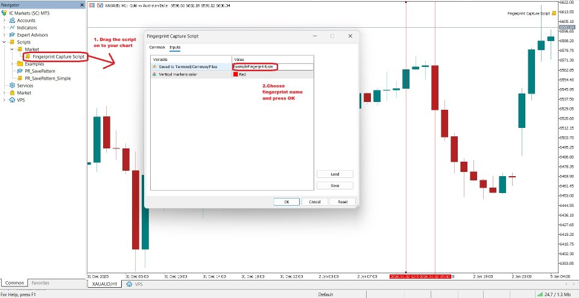Image resolution: width=579 pixels, height=298 pixels.
Task: Click the Expert Advisors icon
Action: click(12, 35)
